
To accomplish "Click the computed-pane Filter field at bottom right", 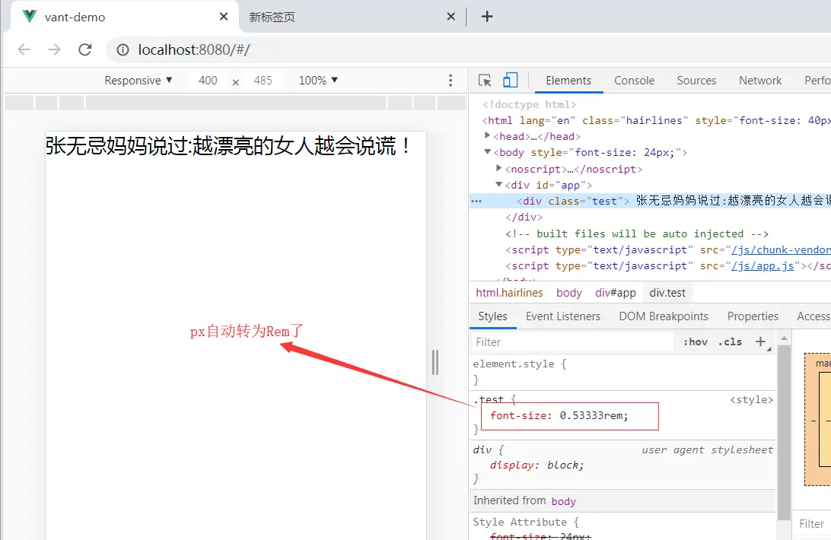I will [813, 524].
